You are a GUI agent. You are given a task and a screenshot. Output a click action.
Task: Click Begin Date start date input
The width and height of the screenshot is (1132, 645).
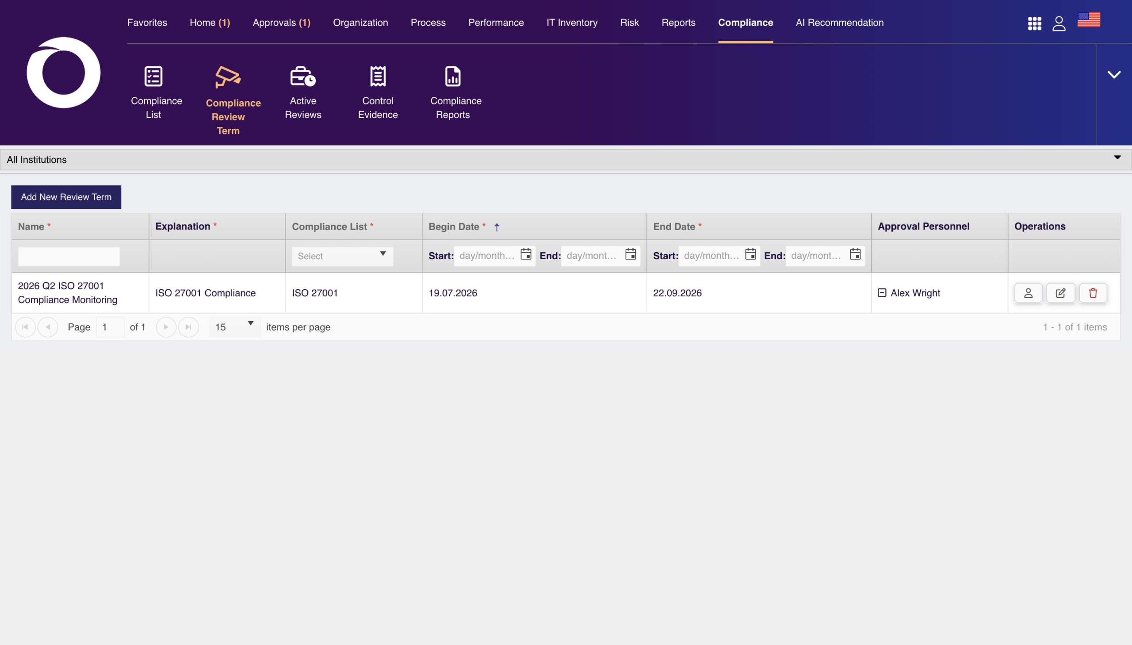click(486, 256)
